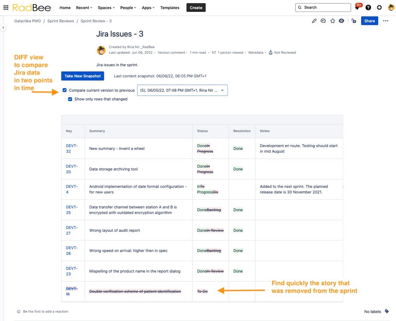Open inline comments icon

(323, 21)
